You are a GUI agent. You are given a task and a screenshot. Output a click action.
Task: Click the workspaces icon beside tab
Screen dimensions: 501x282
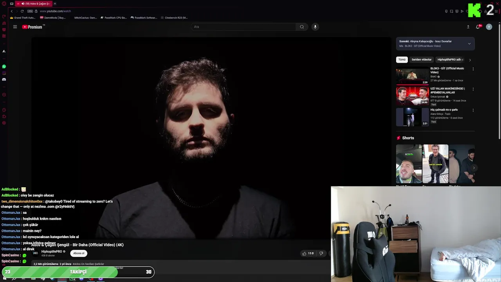(x=12, y=4)
